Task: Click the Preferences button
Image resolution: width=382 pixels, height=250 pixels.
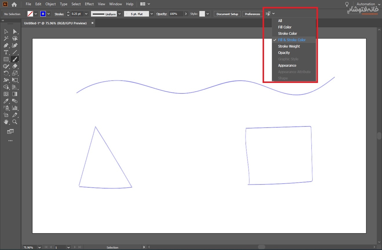Action: (x=252, y=14)
